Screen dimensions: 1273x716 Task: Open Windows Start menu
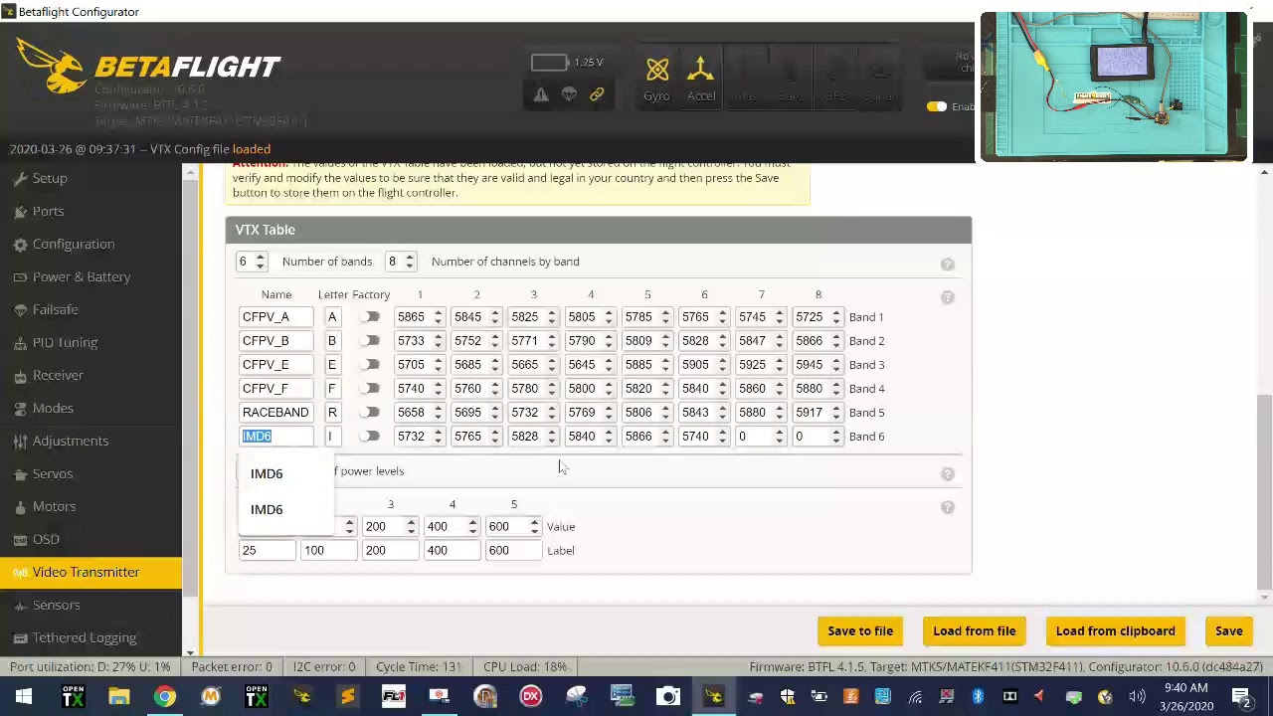coord(23,696)
